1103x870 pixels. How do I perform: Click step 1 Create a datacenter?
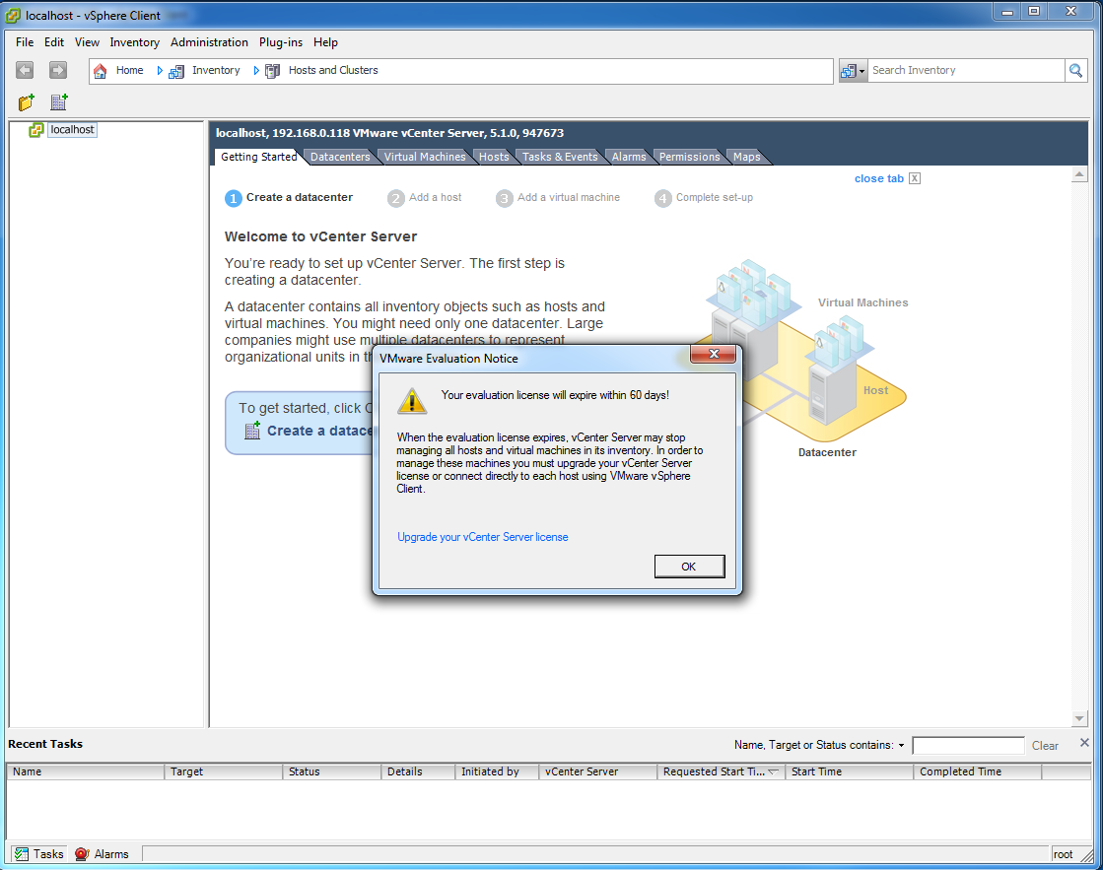289,198
